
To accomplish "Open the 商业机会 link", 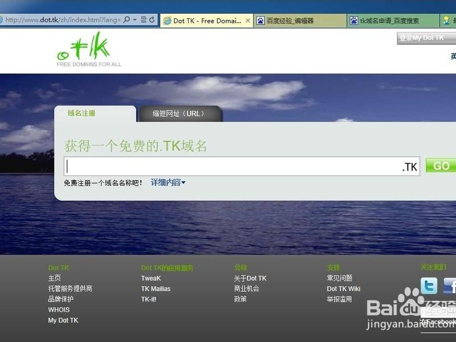I will (x=247, y=289).
